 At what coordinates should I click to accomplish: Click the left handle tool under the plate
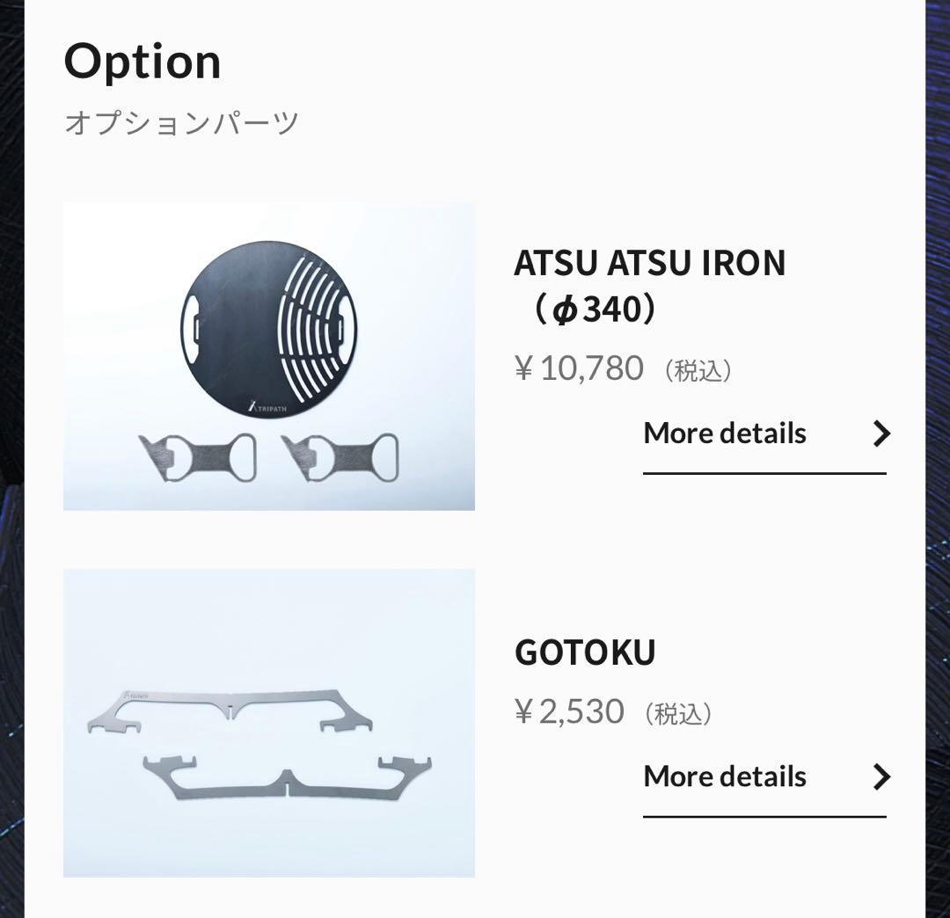click(199, 457)
